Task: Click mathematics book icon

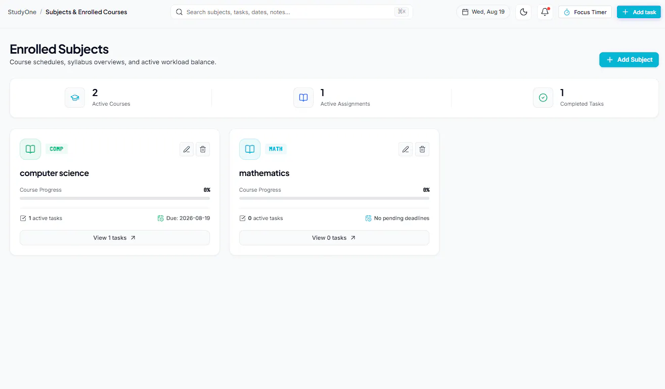Action: pyautogui.click(x=250, y=149)
